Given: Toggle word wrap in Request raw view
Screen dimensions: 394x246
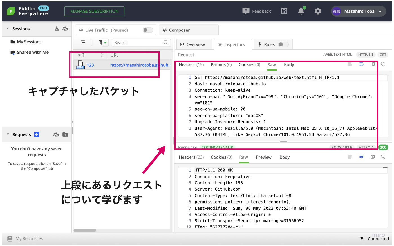Looking at the screenshot, I should point(361,64).
